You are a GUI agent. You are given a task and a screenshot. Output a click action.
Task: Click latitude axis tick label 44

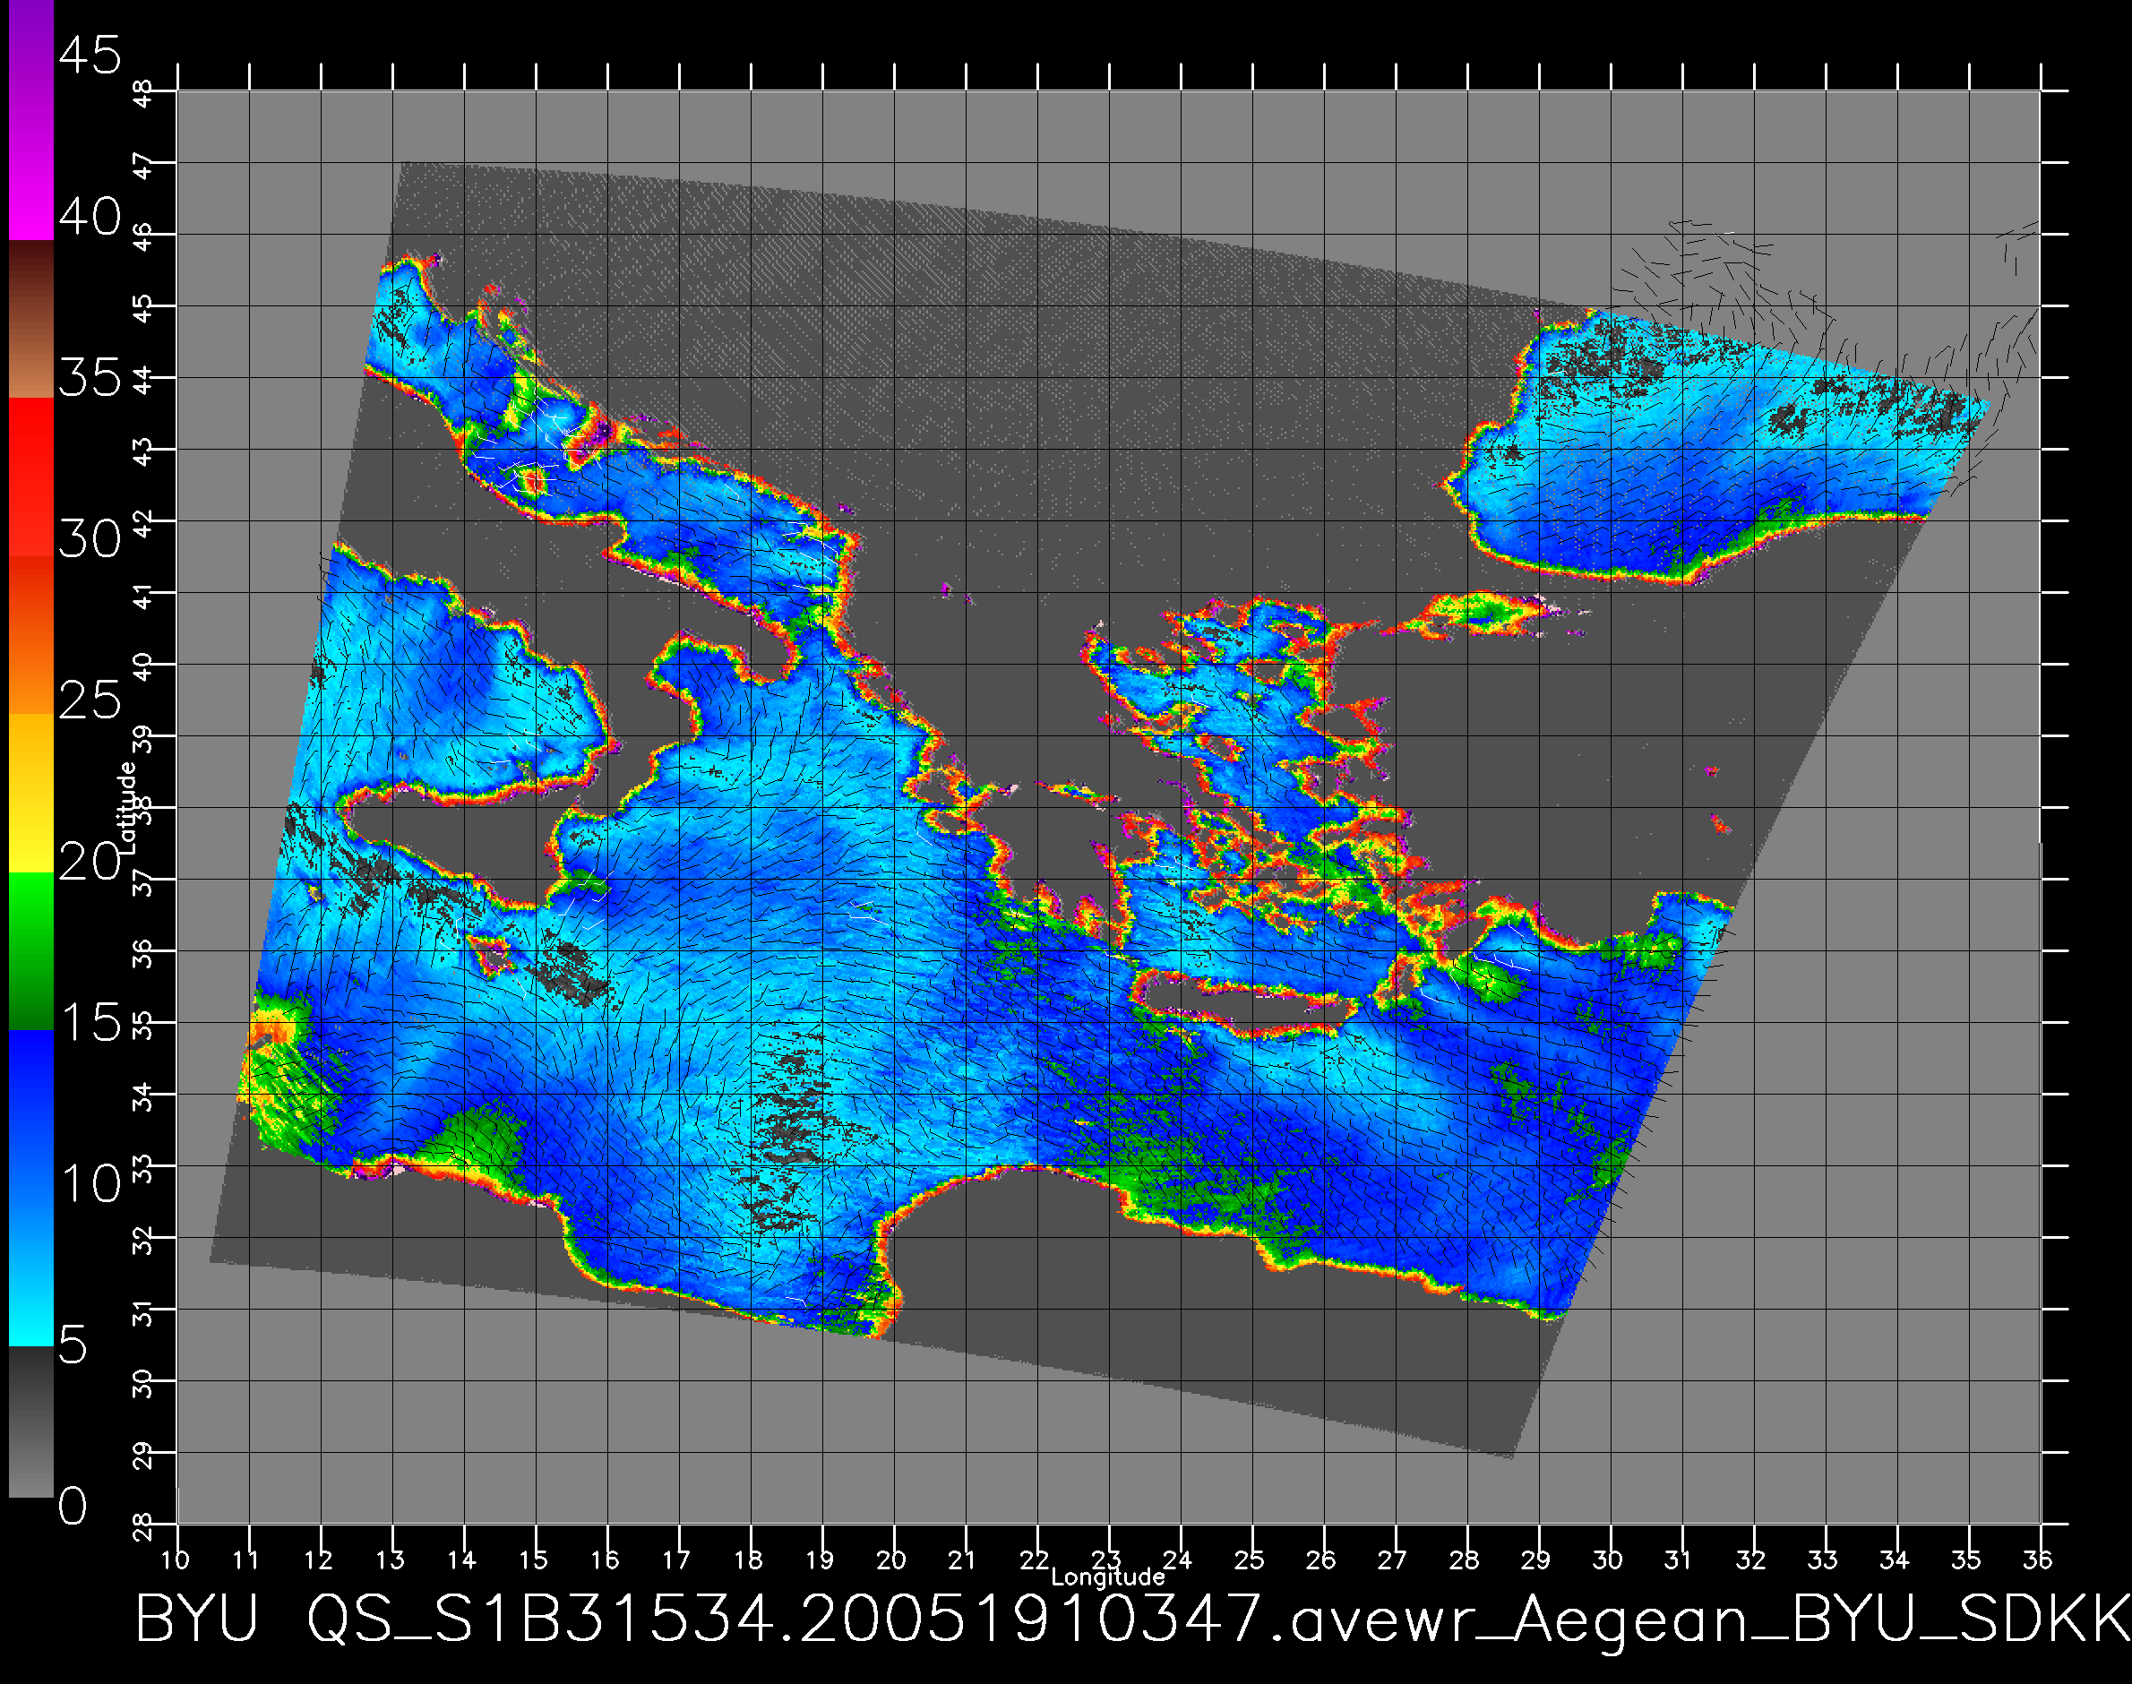point(144,381)
